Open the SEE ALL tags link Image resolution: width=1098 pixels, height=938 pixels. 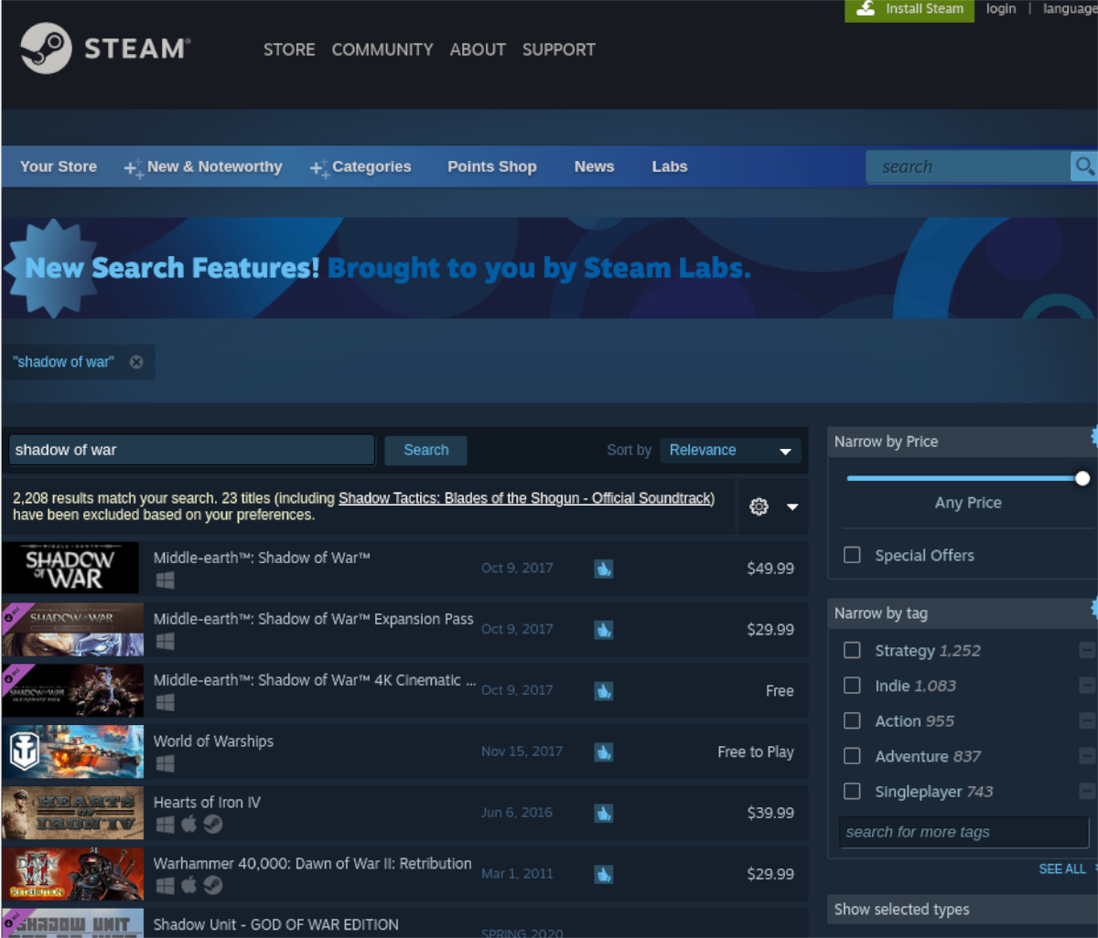(1061, 869)
